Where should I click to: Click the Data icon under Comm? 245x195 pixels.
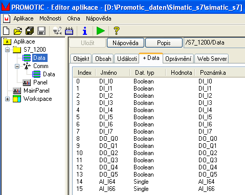tap(36, 74)
